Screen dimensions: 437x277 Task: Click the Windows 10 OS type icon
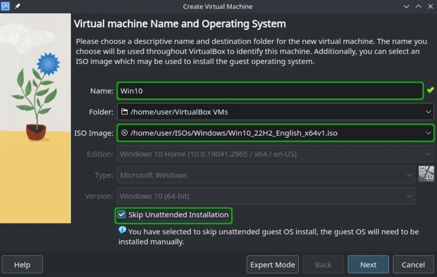pos(426,174)
